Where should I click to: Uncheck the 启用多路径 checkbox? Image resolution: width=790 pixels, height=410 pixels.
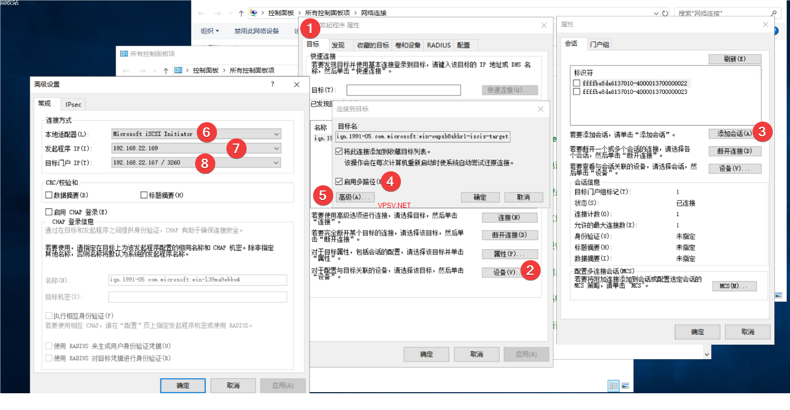pos(339,182)
